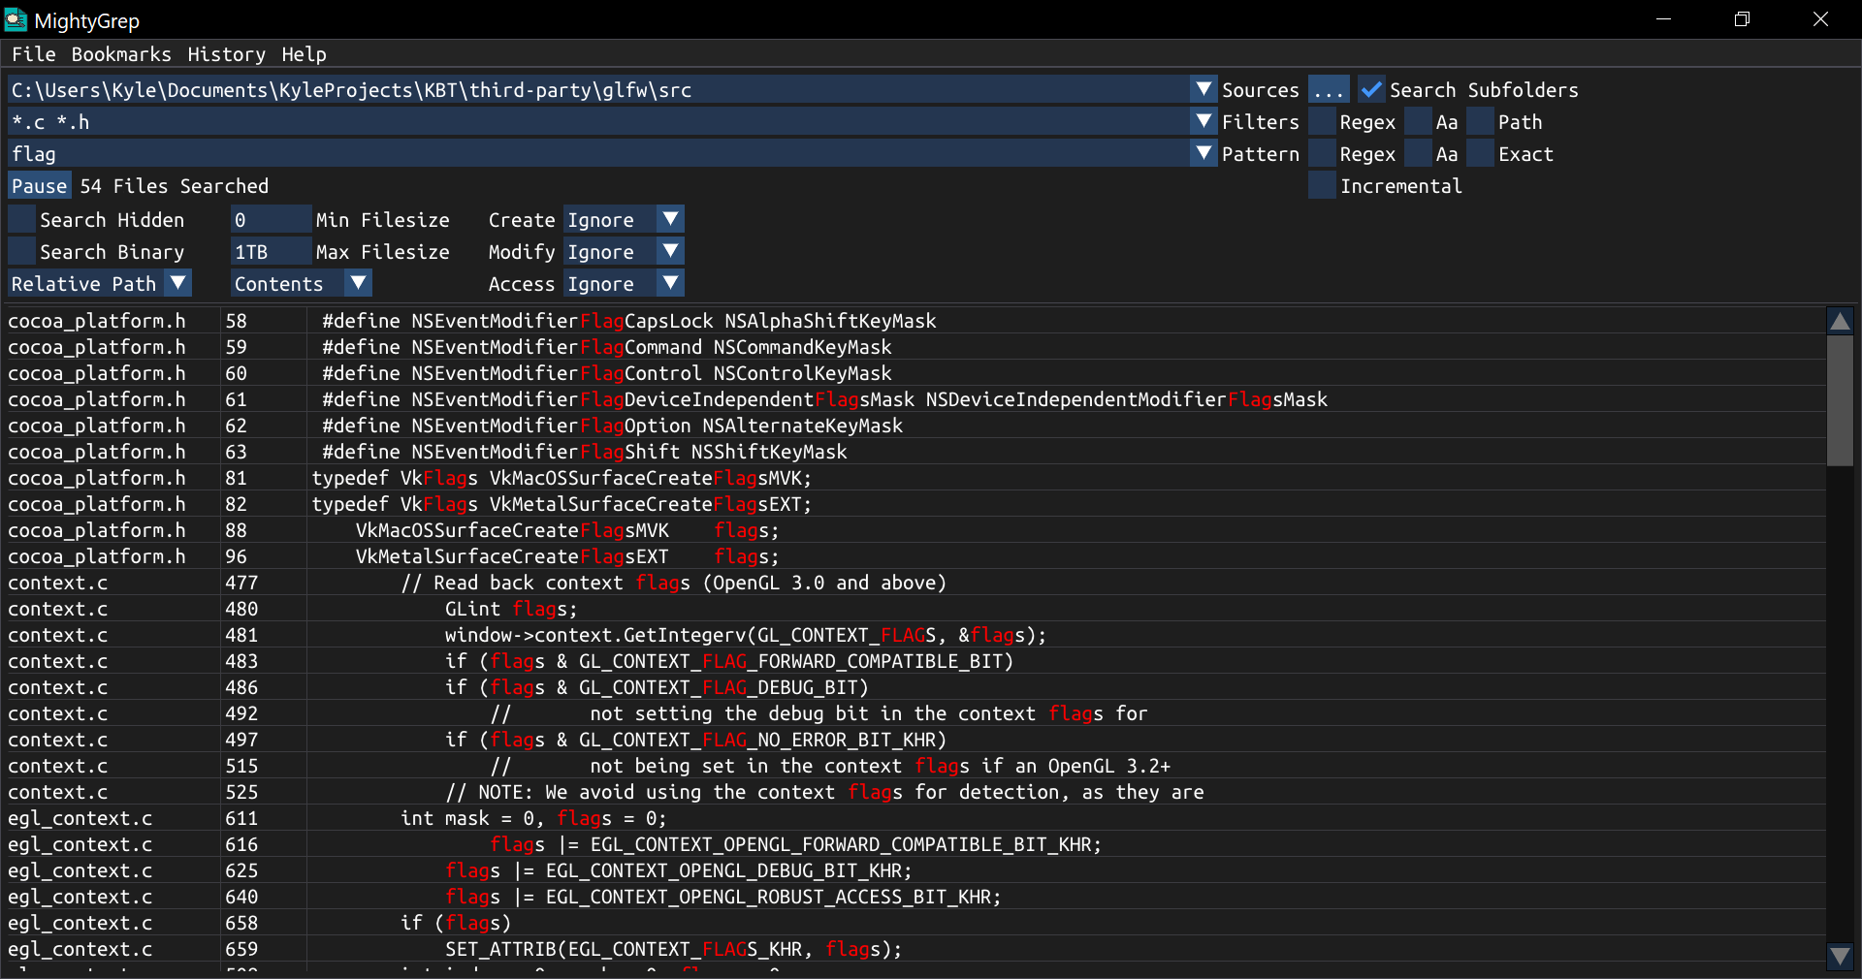Select result egl_context.c line 640
The width and height of the screenshot is (1862, 979).
pos(915,897)
